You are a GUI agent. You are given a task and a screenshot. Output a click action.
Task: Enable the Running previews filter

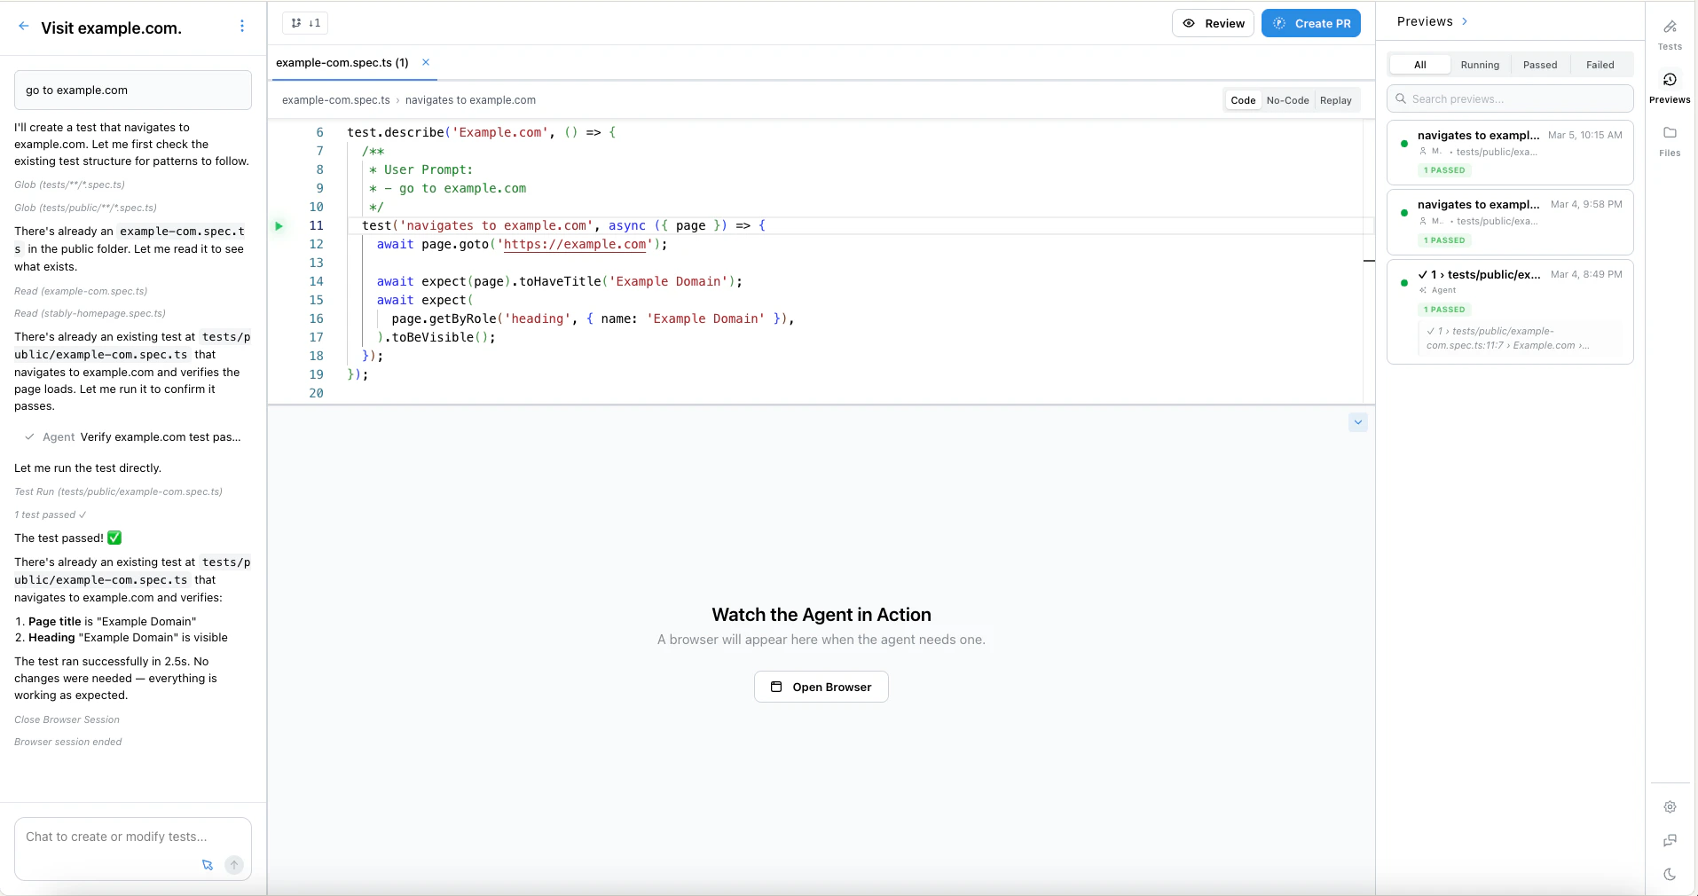[x=1480, y=64]
